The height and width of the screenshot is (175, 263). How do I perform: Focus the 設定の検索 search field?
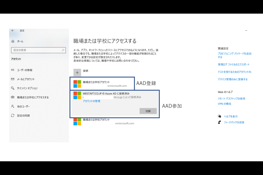pos(39,50)
